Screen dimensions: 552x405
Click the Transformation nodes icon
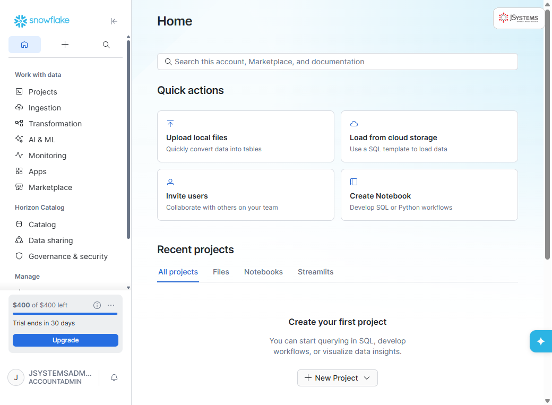tap(19, 123)
